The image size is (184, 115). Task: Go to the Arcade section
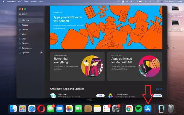(x=31, y=25)
